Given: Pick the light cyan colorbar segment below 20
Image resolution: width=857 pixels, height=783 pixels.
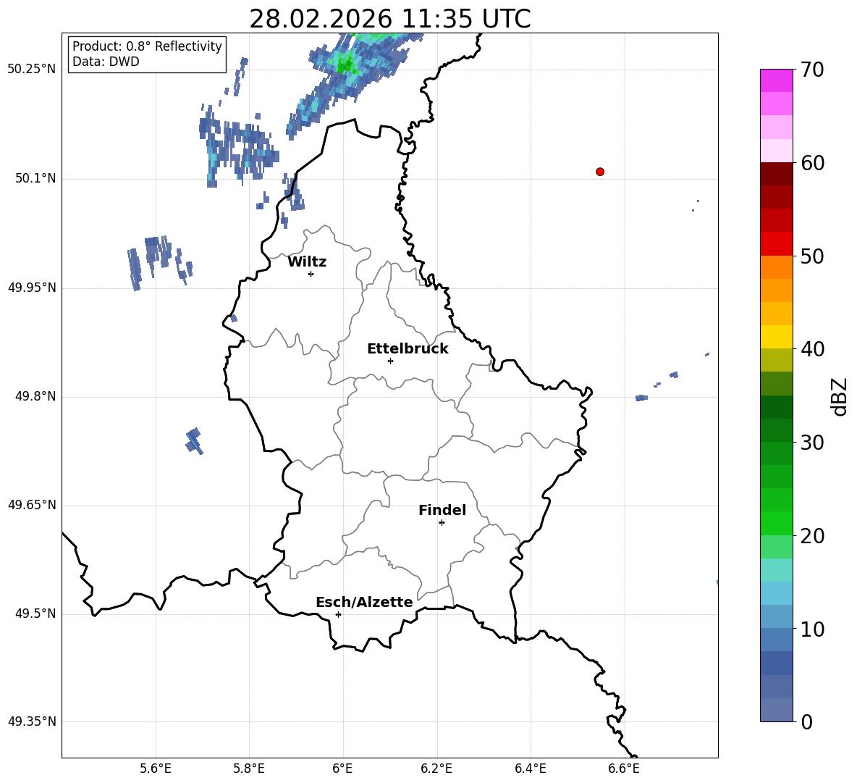Looking at the screenshot, I should (777, 570).
